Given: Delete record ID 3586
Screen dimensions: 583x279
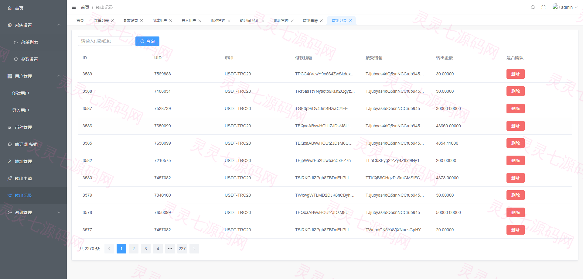Looking at the screenshot, I should [515, 126].
